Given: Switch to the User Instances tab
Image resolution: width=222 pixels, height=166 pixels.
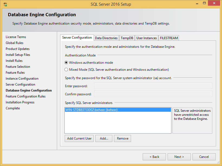Looking at the screenshot, I should pos(146,38).
